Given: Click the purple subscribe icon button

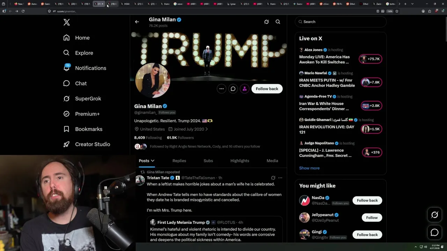Looking at the screenshot, I should click(244, 89).
